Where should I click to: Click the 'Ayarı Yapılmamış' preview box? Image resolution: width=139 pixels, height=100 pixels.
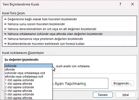80,83
